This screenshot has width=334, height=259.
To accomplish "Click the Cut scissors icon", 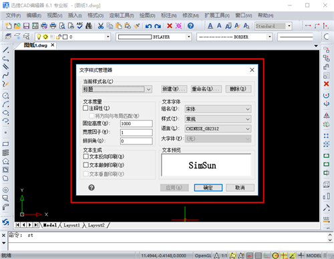I will pos(101,26).
